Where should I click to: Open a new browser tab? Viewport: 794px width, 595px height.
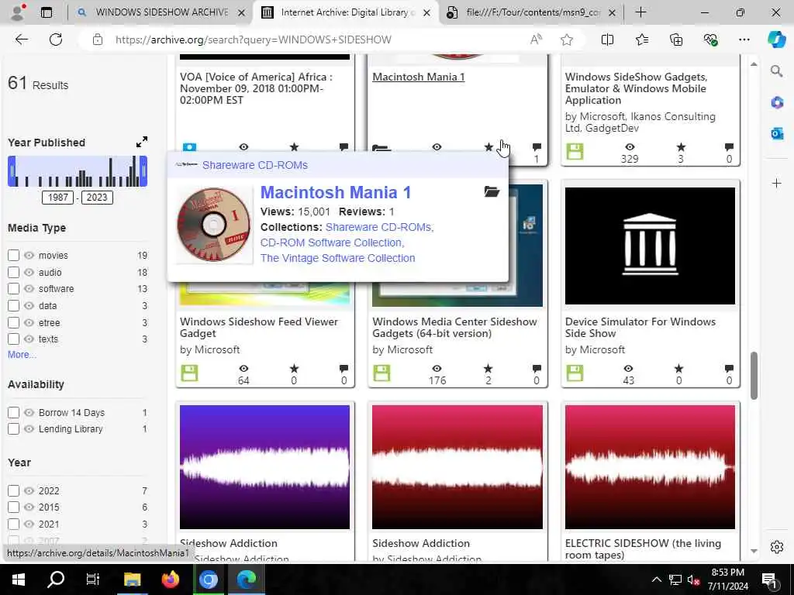pyautogui.click(x=640, y=12)
